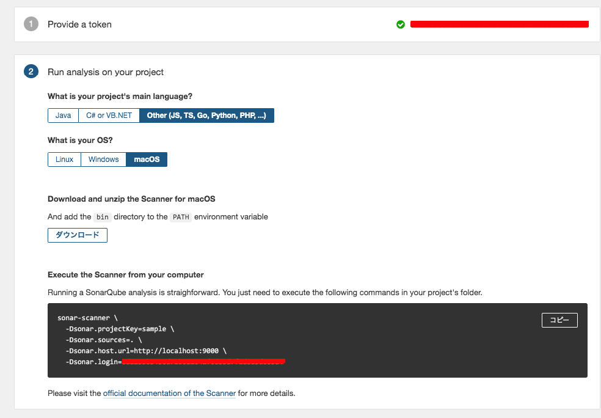The height and width of the screenshot is (418, 601).
Task: Click step 1 number circle
Action: [31, 24]
